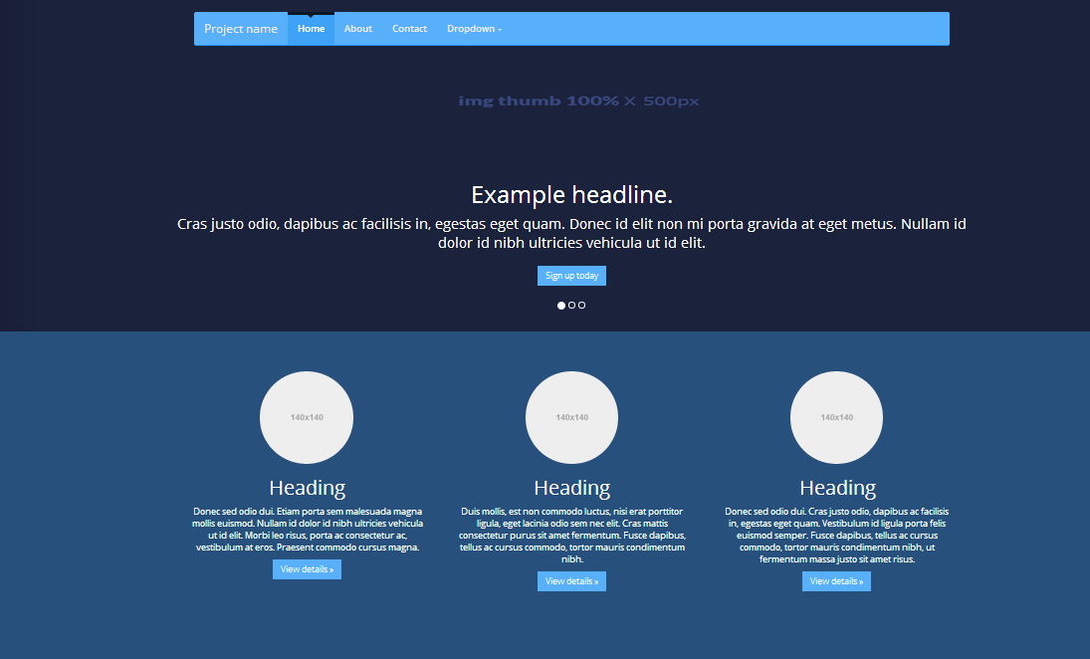Click the middle column 140x140 circle image
Viewport: 1090px width, 659px height.
pyautogui.click(x=571, y=417)
